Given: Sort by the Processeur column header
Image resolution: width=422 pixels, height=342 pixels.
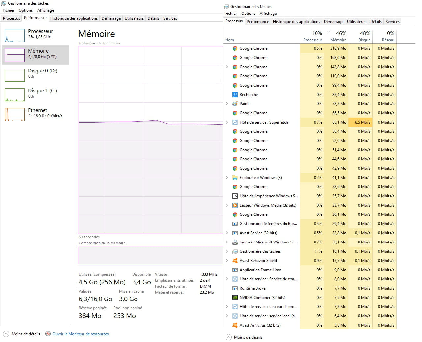Looking at the screenshot, I should pos(312,36).
